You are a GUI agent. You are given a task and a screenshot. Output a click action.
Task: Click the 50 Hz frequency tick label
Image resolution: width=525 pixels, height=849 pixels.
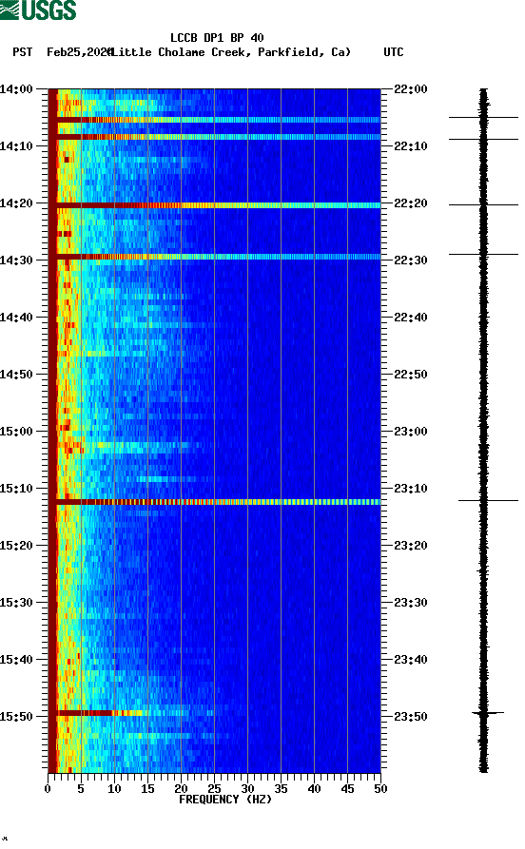point(380,789)
